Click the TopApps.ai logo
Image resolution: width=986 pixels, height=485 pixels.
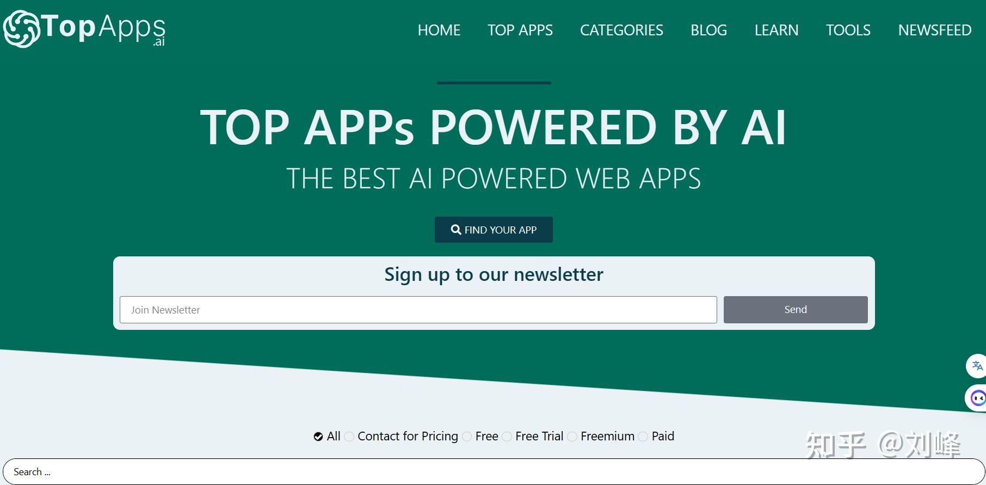pos(84,28)
